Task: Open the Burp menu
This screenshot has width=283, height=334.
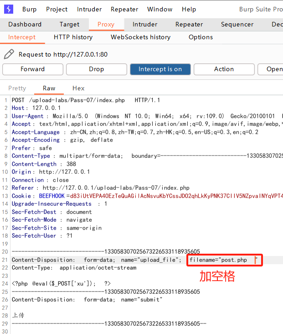Action: (x=29, y=10)
